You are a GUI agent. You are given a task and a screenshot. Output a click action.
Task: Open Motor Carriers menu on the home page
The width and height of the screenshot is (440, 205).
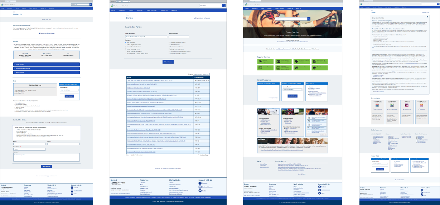280,8
